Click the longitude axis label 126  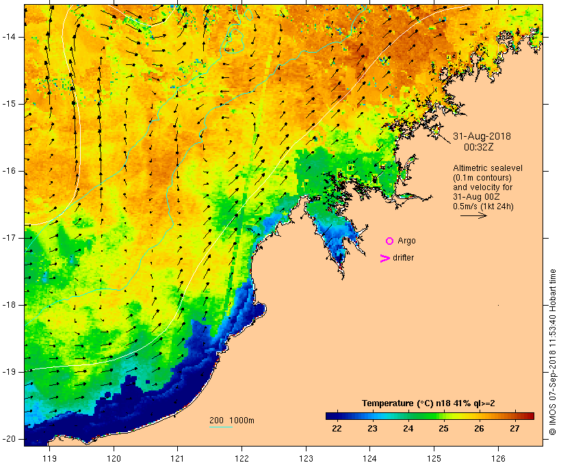(498, 458)
